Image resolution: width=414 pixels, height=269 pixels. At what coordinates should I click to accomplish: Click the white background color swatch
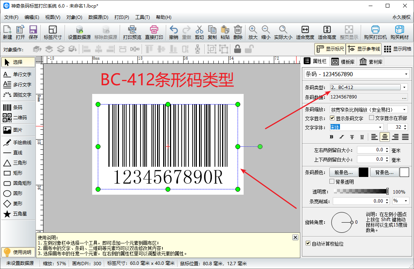(404, 172)
